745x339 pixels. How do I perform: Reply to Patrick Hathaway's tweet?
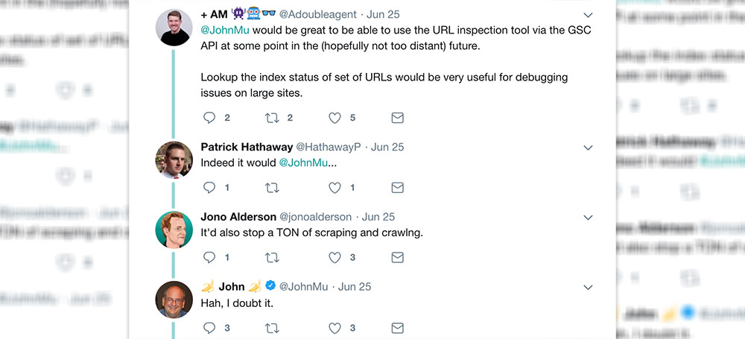(x=209, y=188)
